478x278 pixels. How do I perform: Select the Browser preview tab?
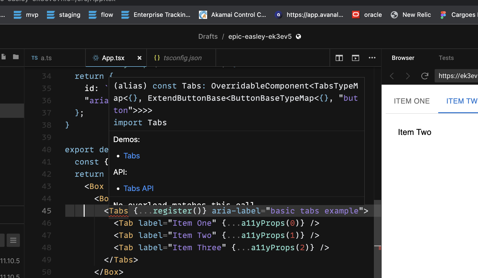pos(403,58)
